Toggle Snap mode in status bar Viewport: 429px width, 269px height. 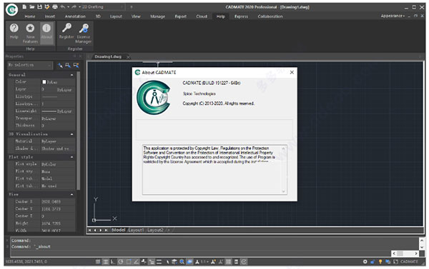98,262
